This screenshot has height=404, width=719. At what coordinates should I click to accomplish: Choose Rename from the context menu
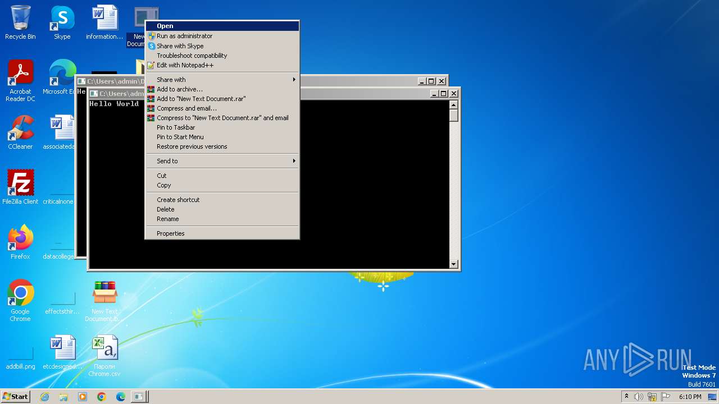222,219
